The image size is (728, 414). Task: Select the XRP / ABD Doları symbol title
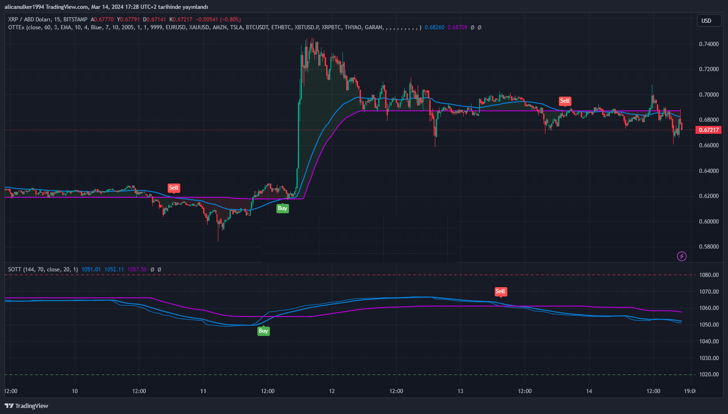click(x=30, y=20)
